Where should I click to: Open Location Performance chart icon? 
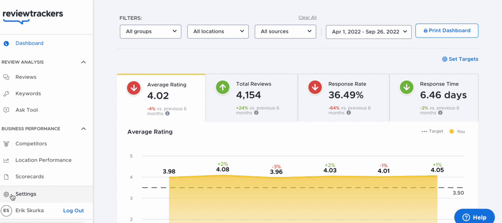point(6,160)
